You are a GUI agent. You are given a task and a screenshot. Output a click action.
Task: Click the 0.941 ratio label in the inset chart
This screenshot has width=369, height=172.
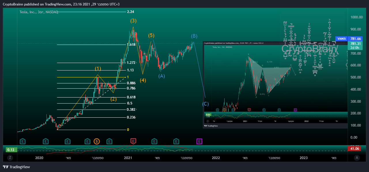tap(262, 94)
